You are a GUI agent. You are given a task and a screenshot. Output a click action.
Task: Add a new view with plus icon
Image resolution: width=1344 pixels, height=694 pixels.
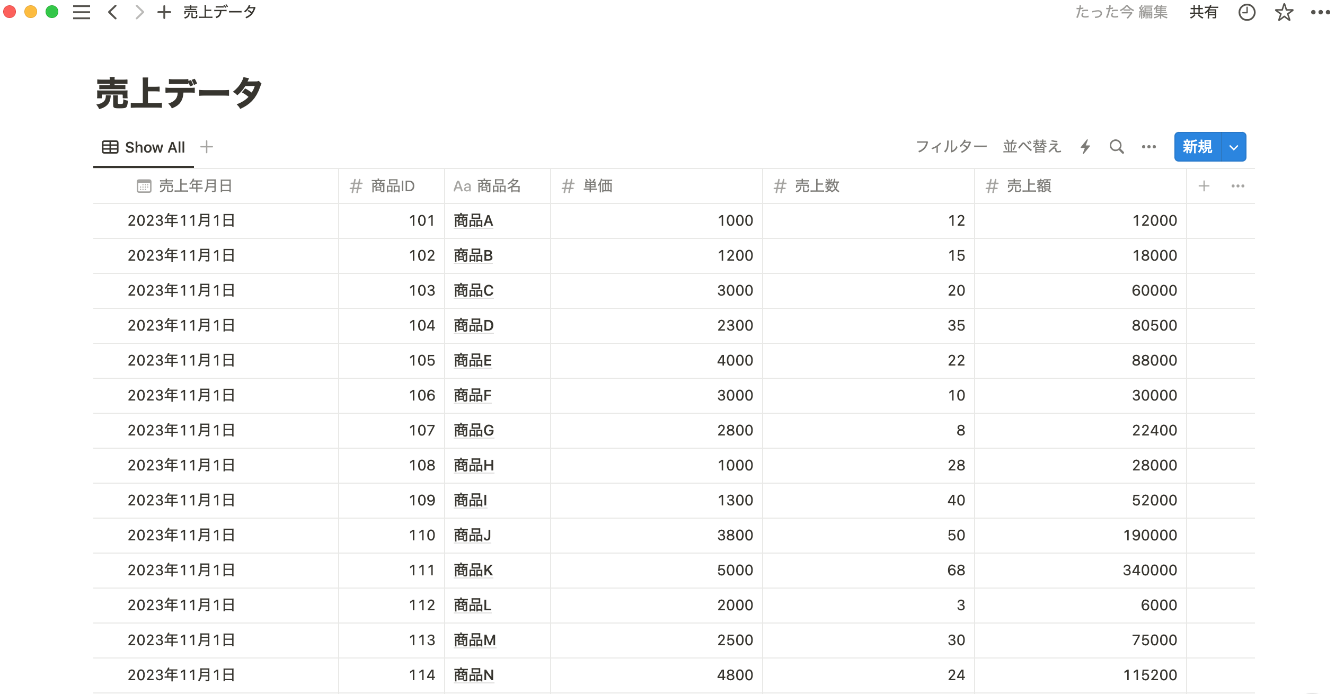click(207, 147)
